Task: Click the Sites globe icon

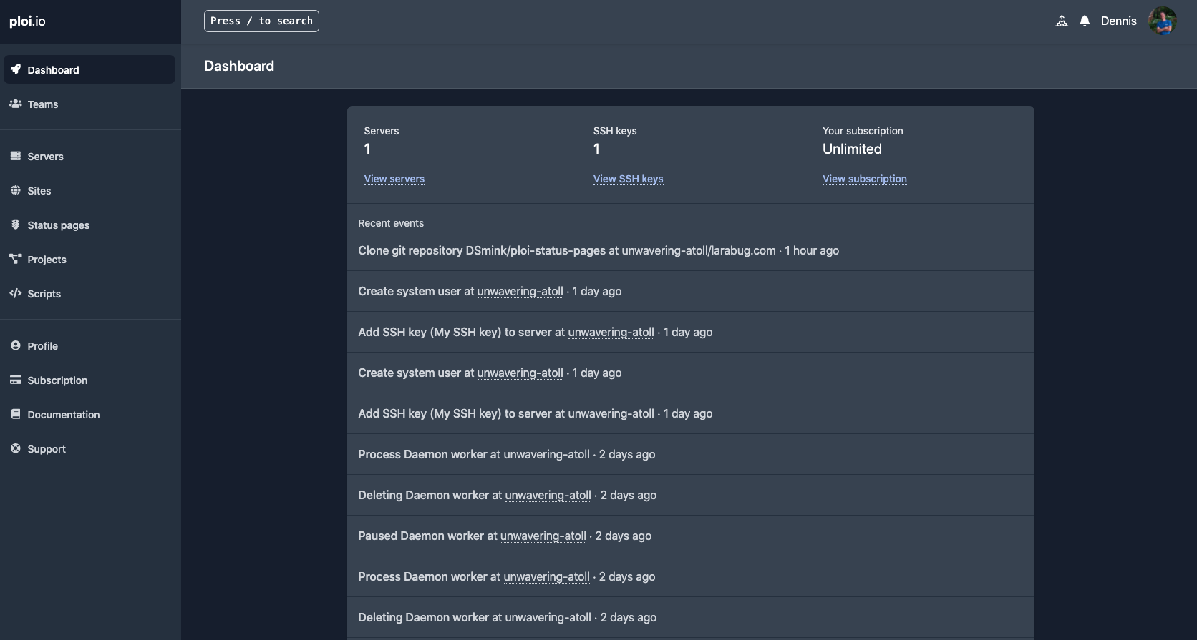Action: coord(16,190)
